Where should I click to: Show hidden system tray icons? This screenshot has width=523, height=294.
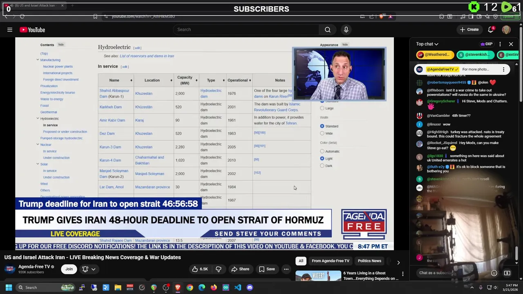tap(472, 287)
